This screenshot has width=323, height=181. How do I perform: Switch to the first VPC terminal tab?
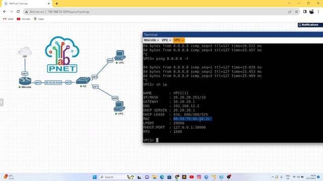point(165,40)
